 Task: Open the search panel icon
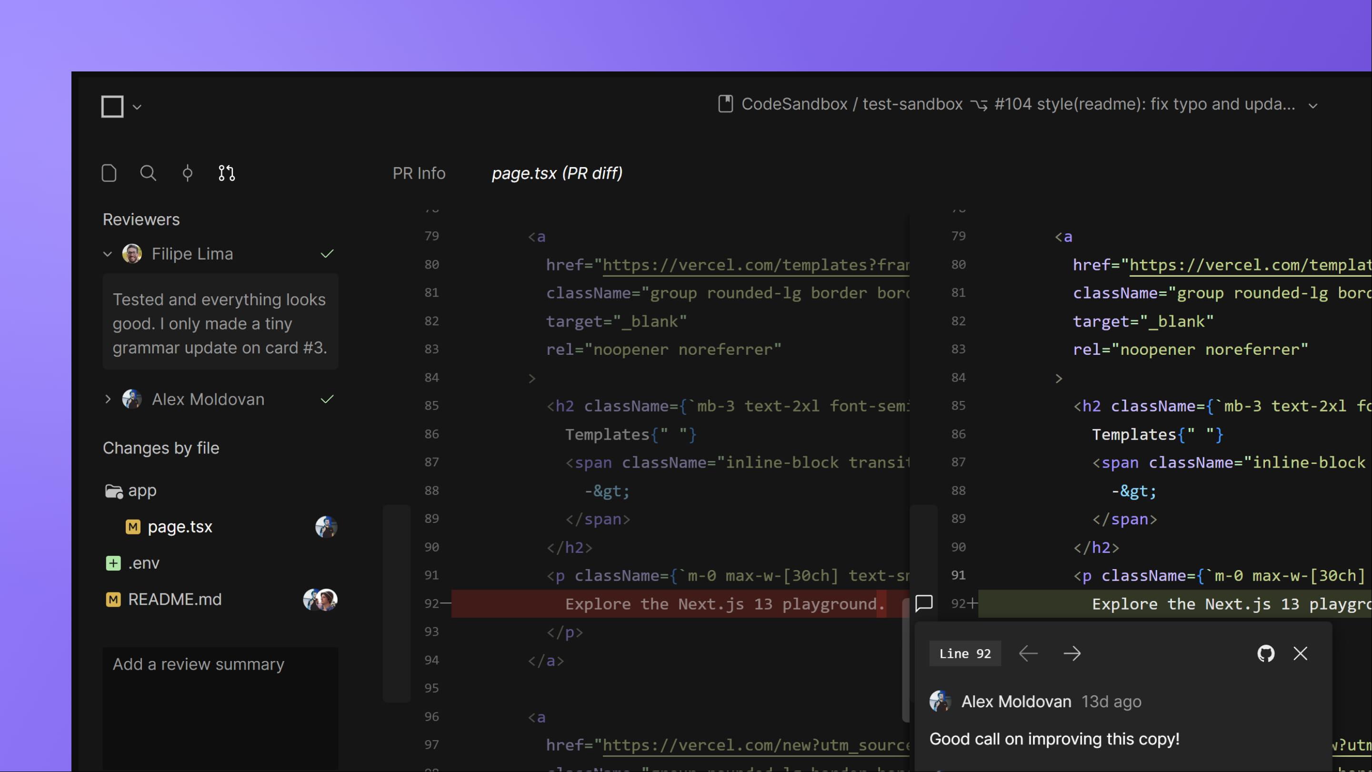click(148, 174)
